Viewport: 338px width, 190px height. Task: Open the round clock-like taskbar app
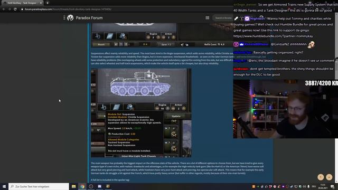click(91, 186)
